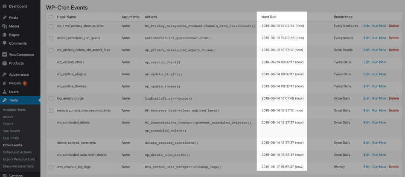This screenshot has height=177, width=405.
Task: Click the Appearance paintbrush icon
Action: coord(4,74)
